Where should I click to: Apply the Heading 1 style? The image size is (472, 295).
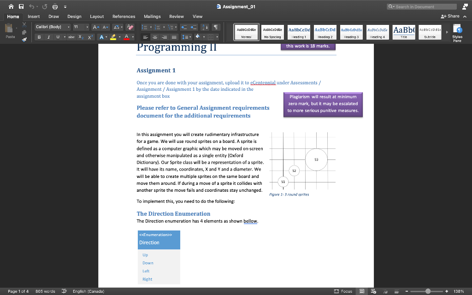pyautogui.click(x=299, y=32)
